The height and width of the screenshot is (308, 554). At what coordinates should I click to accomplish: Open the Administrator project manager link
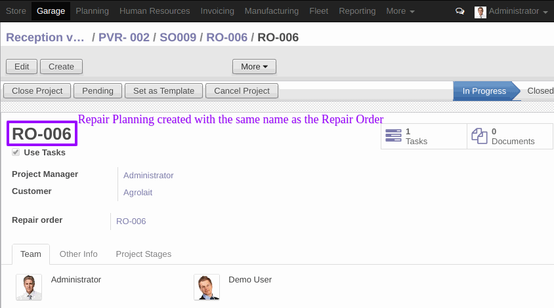(148, 176)
